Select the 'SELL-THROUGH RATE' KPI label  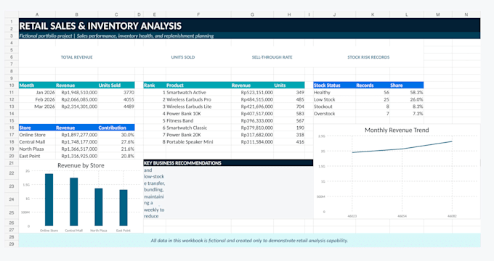pos(272,57)
